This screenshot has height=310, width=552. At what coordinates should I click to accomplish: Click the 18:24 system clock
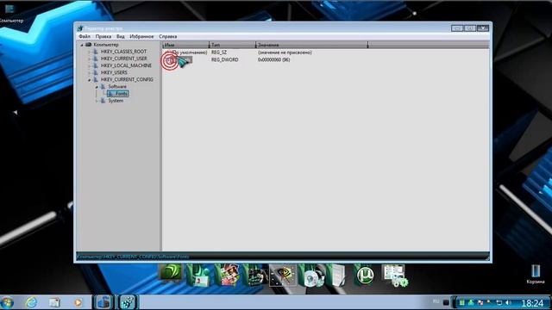coord(532,303)
